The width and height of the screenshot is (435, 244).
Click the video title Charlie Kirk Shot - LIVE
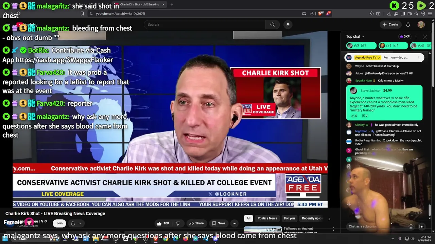pos(55,213)
